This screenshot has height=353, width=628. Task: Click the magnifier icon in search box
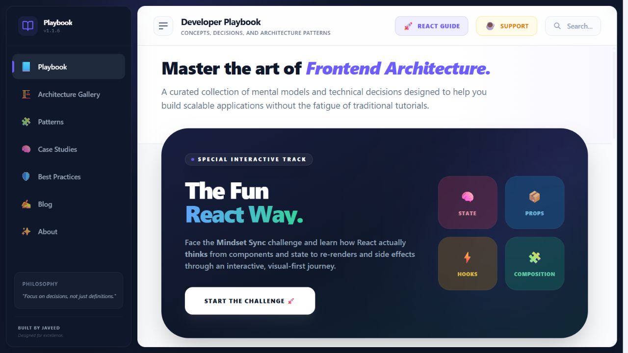(557, 26)
